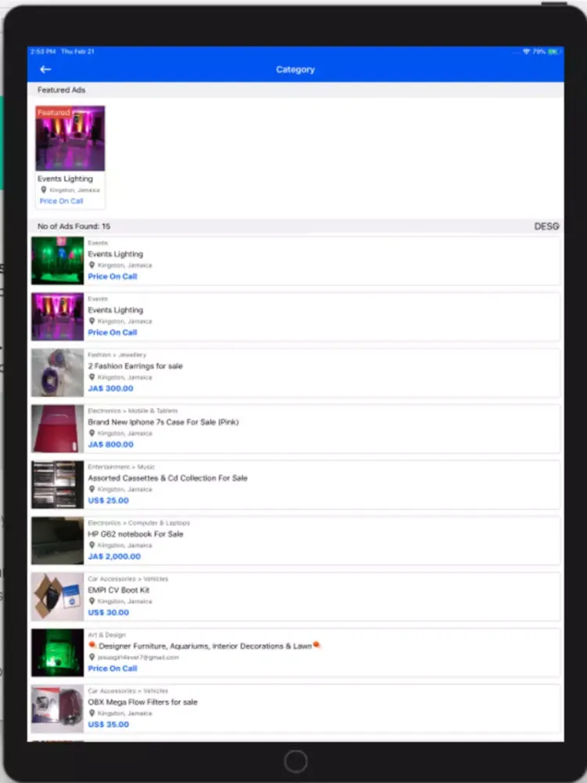View the green Designer Furniture thumbnail
587x783 pixels.
57,652
